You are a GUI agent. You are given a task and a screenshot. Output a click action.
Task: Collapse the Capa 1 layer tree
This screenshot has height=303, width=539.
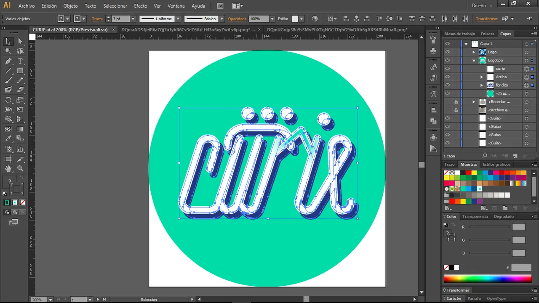coord(466,44)
